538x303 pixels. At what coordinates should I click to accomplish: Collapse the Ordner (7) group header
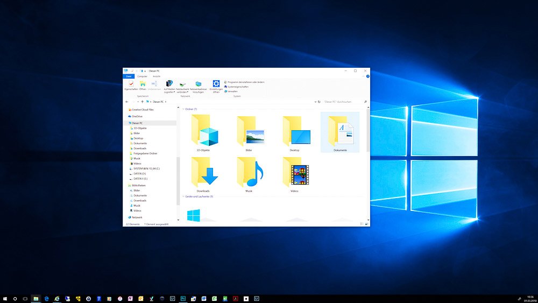[x=191, y=109]
